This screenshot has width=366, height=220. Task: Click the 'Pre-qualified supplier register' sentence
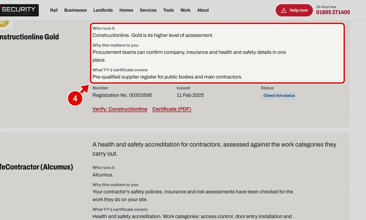167,77
